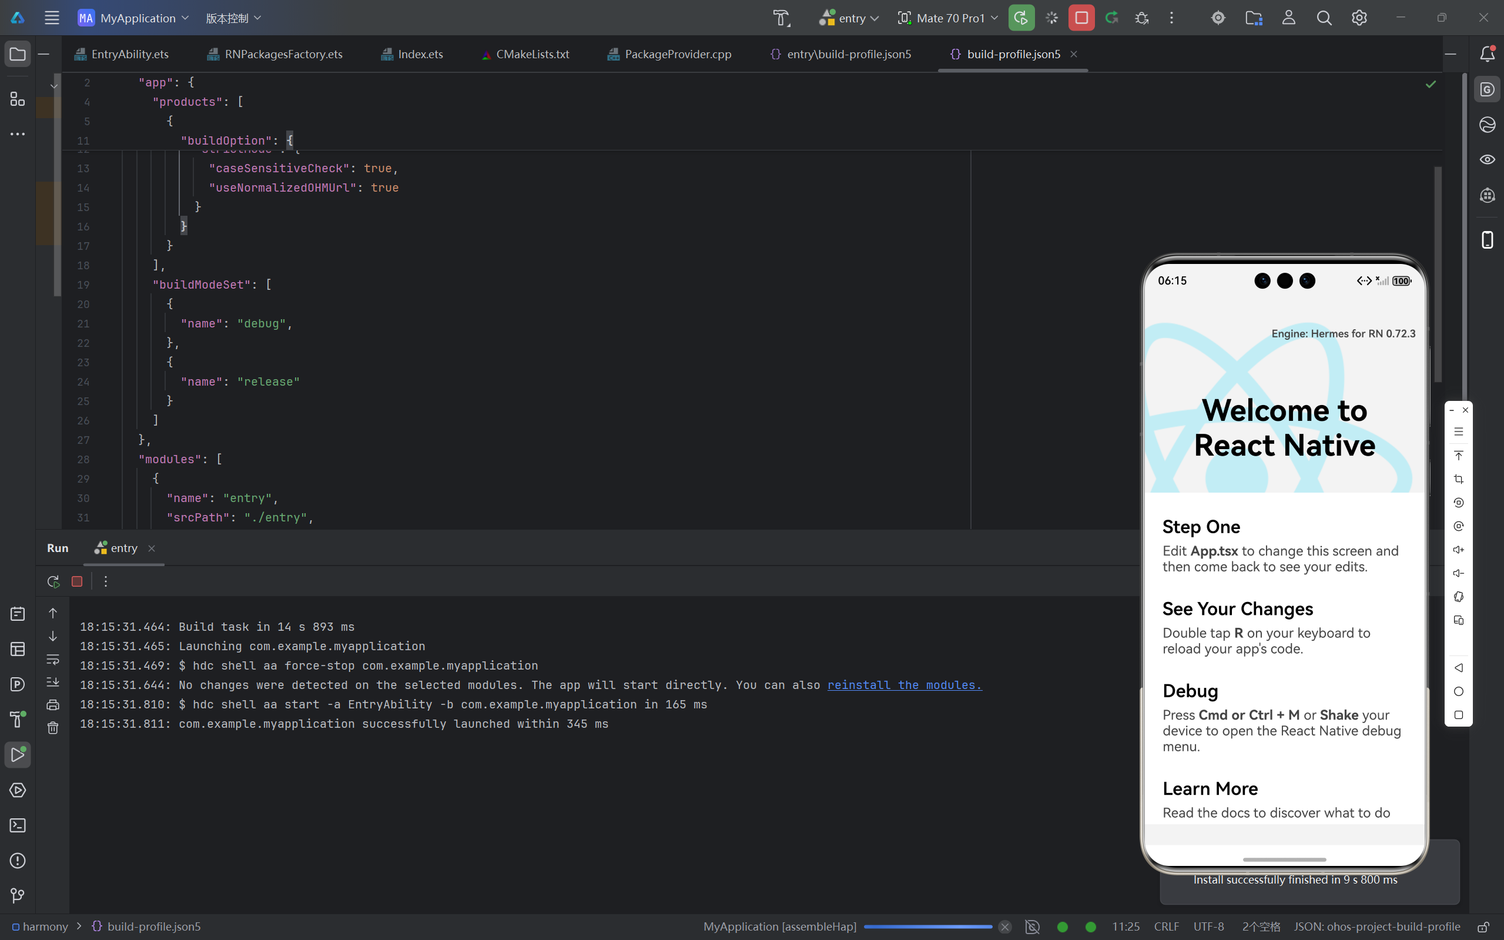Stop the running app with red button

click(1081, 18)
